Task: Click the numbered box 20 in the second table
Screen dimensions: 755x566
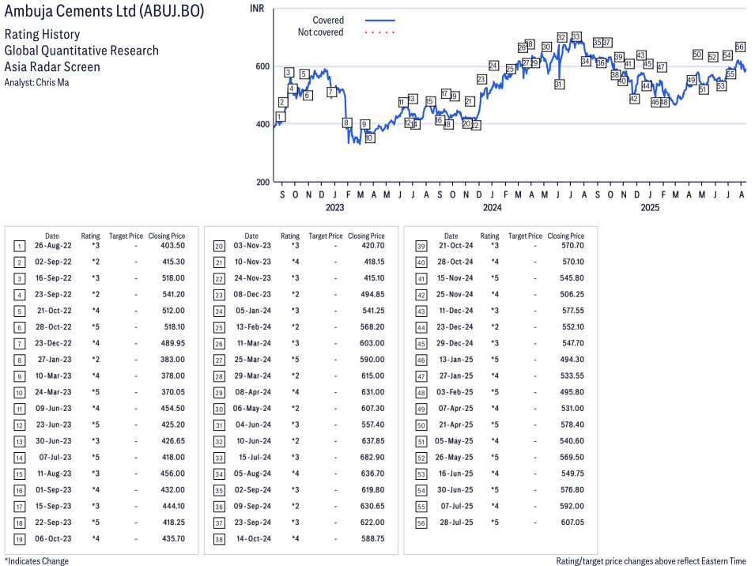Action: [x=219, y=247]
